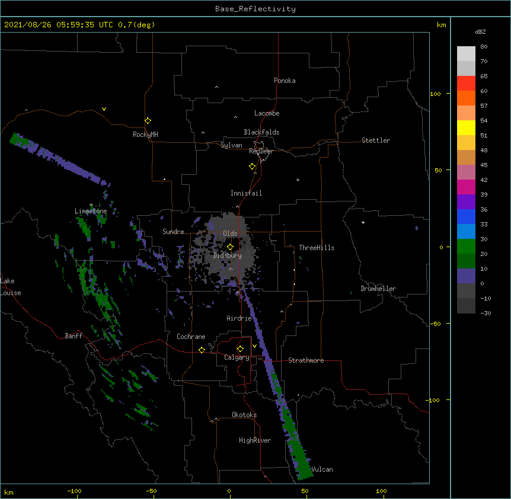This screenshot has height=499, width=511.
Task: Click the yellow diamond marker near RockyMH
Action: [x=148, y=121]
